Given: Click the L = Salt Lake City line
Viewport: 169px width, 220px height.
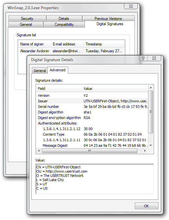Looking at the screenshot, I should (50, 180).
